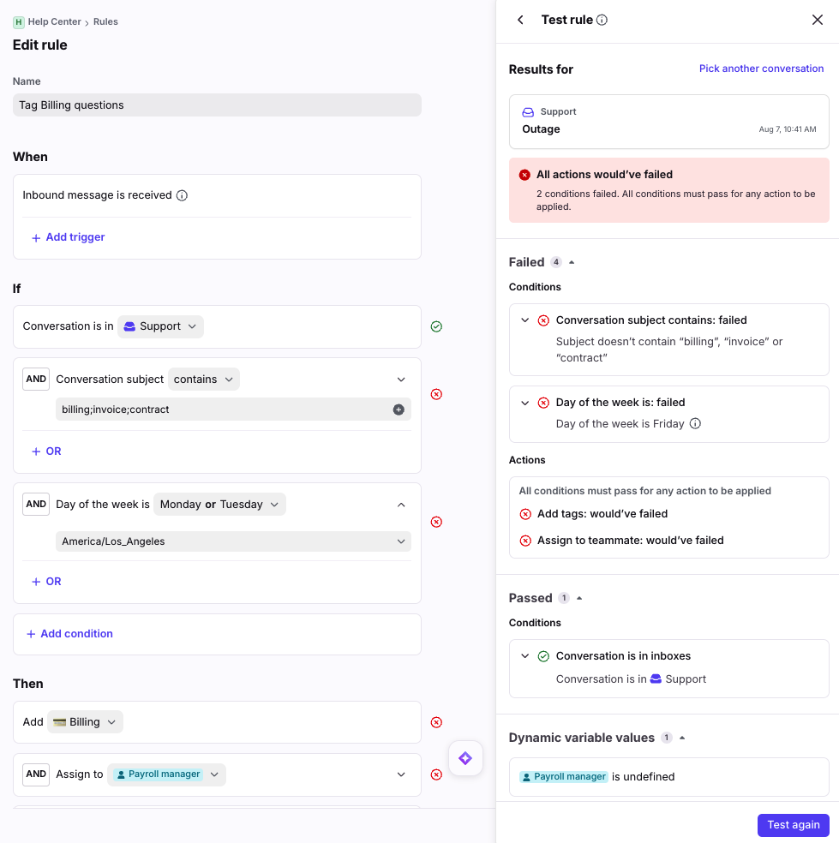Screen dimensions: 839x843
Task: Collapse the Failed results section
Action: (x=572, y=262)
